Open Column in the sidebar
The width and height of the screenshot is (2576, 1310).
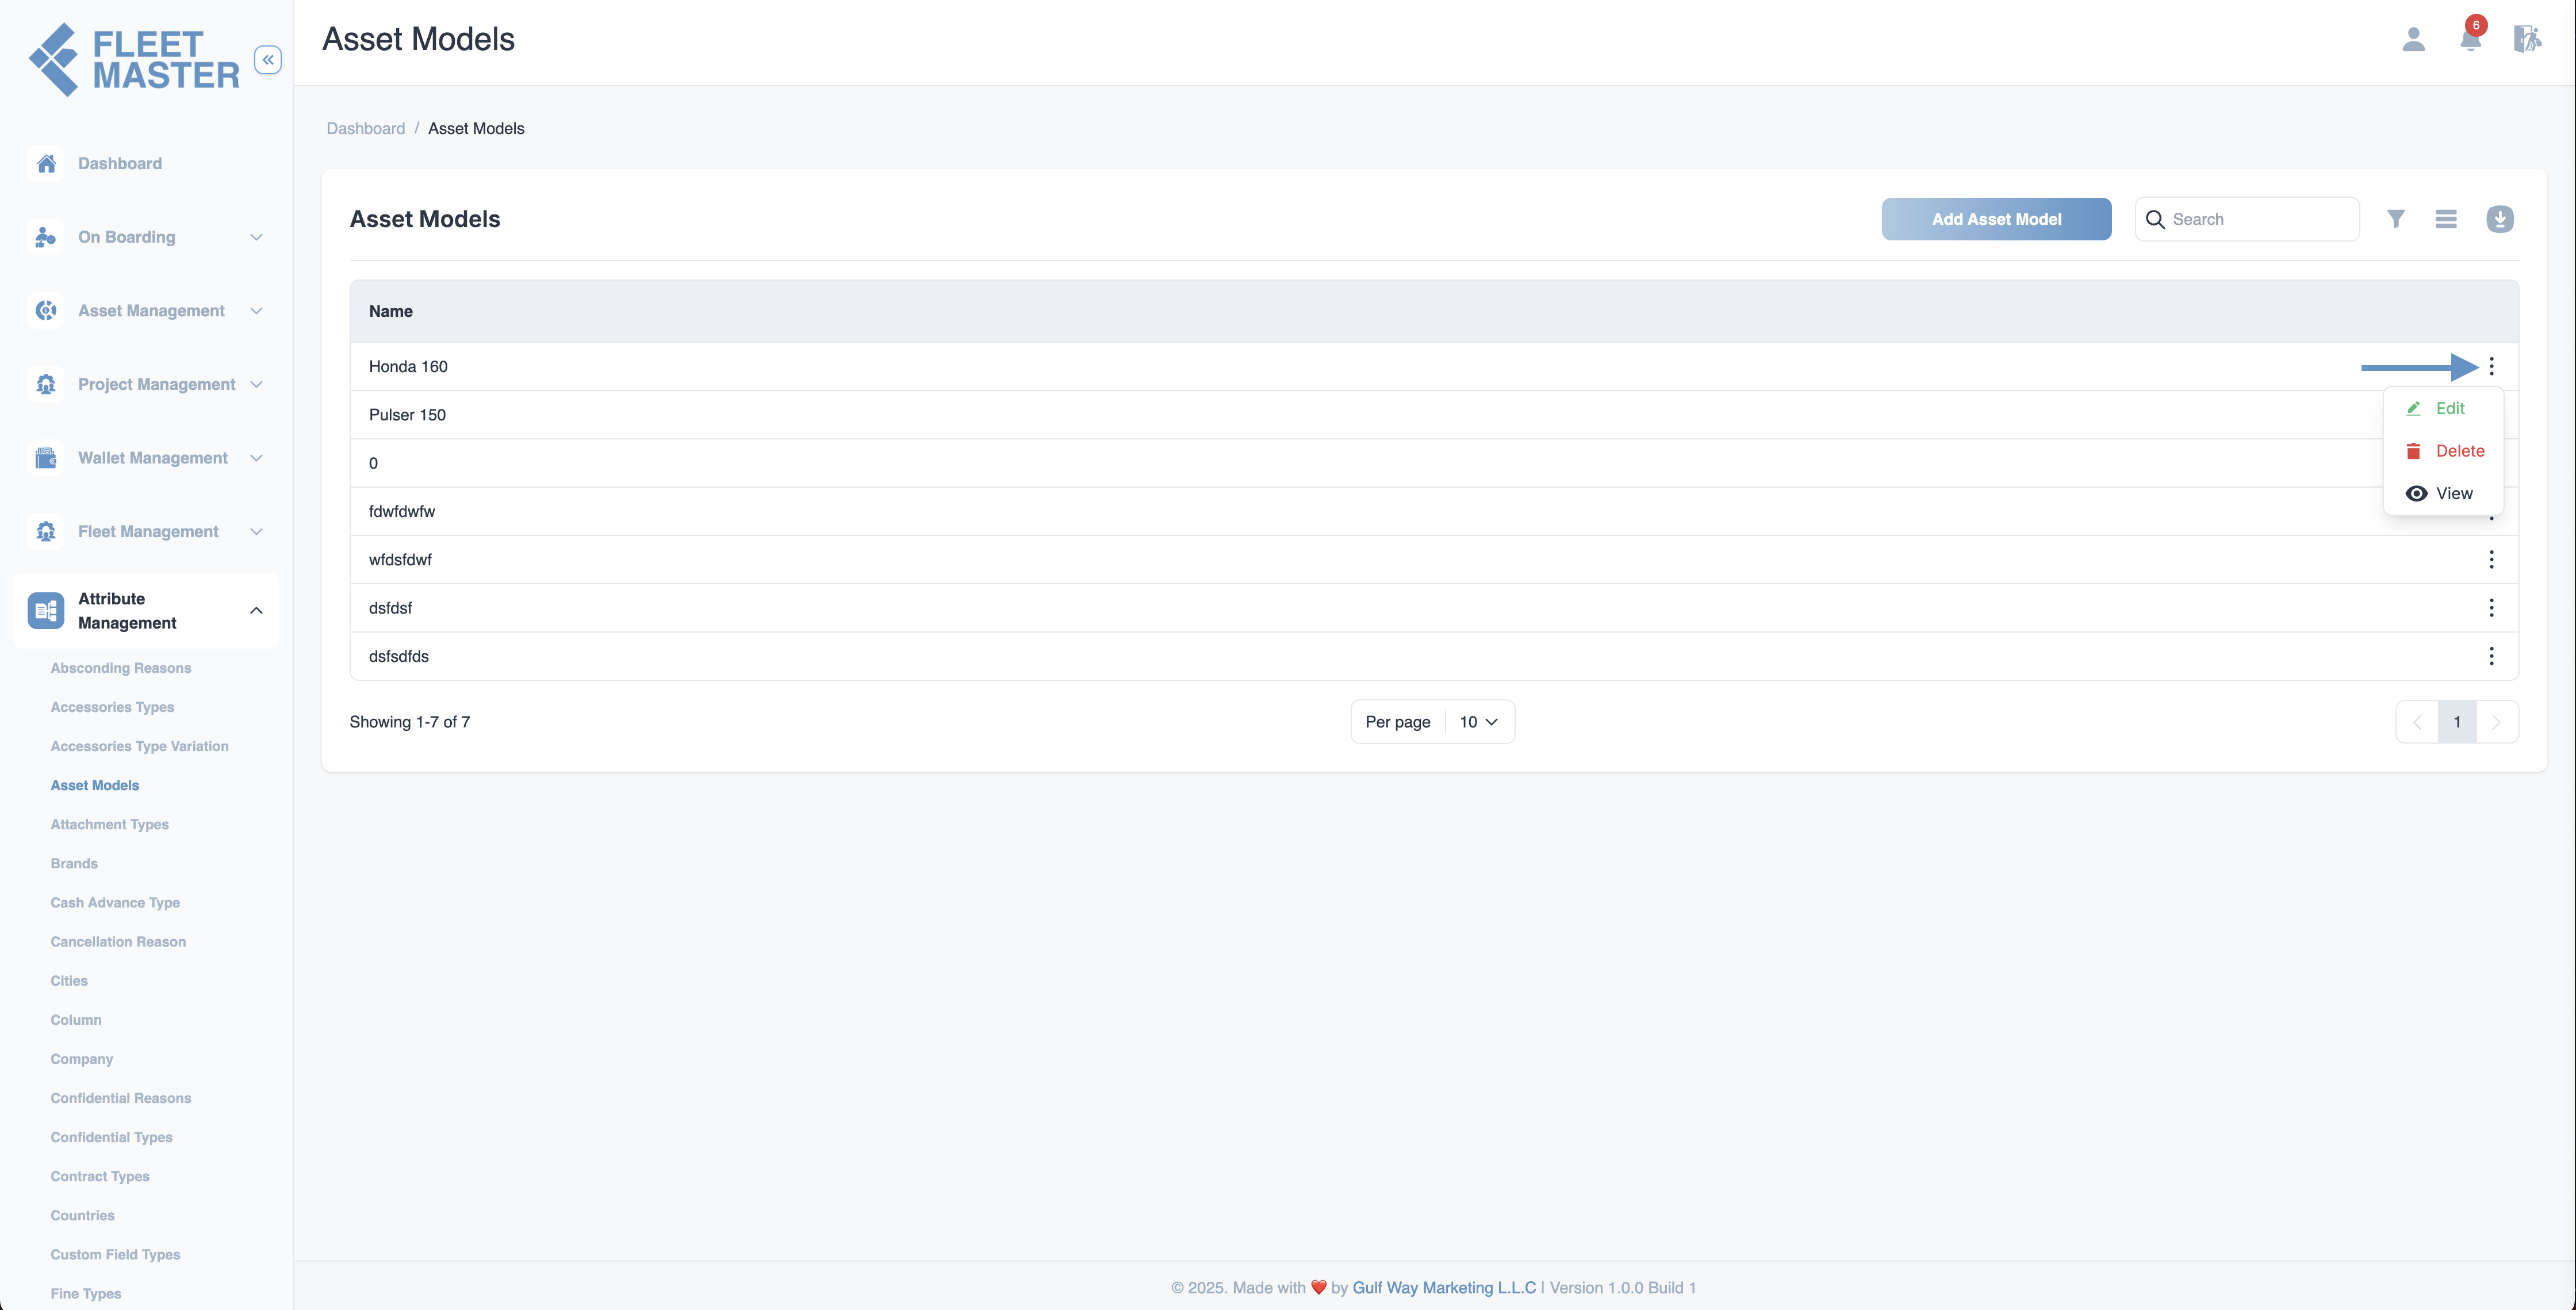(x=76, y=1020)
